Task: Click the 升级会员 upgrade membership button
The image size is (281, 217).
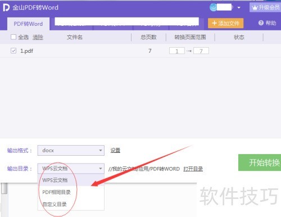Action: coord(265,8)
